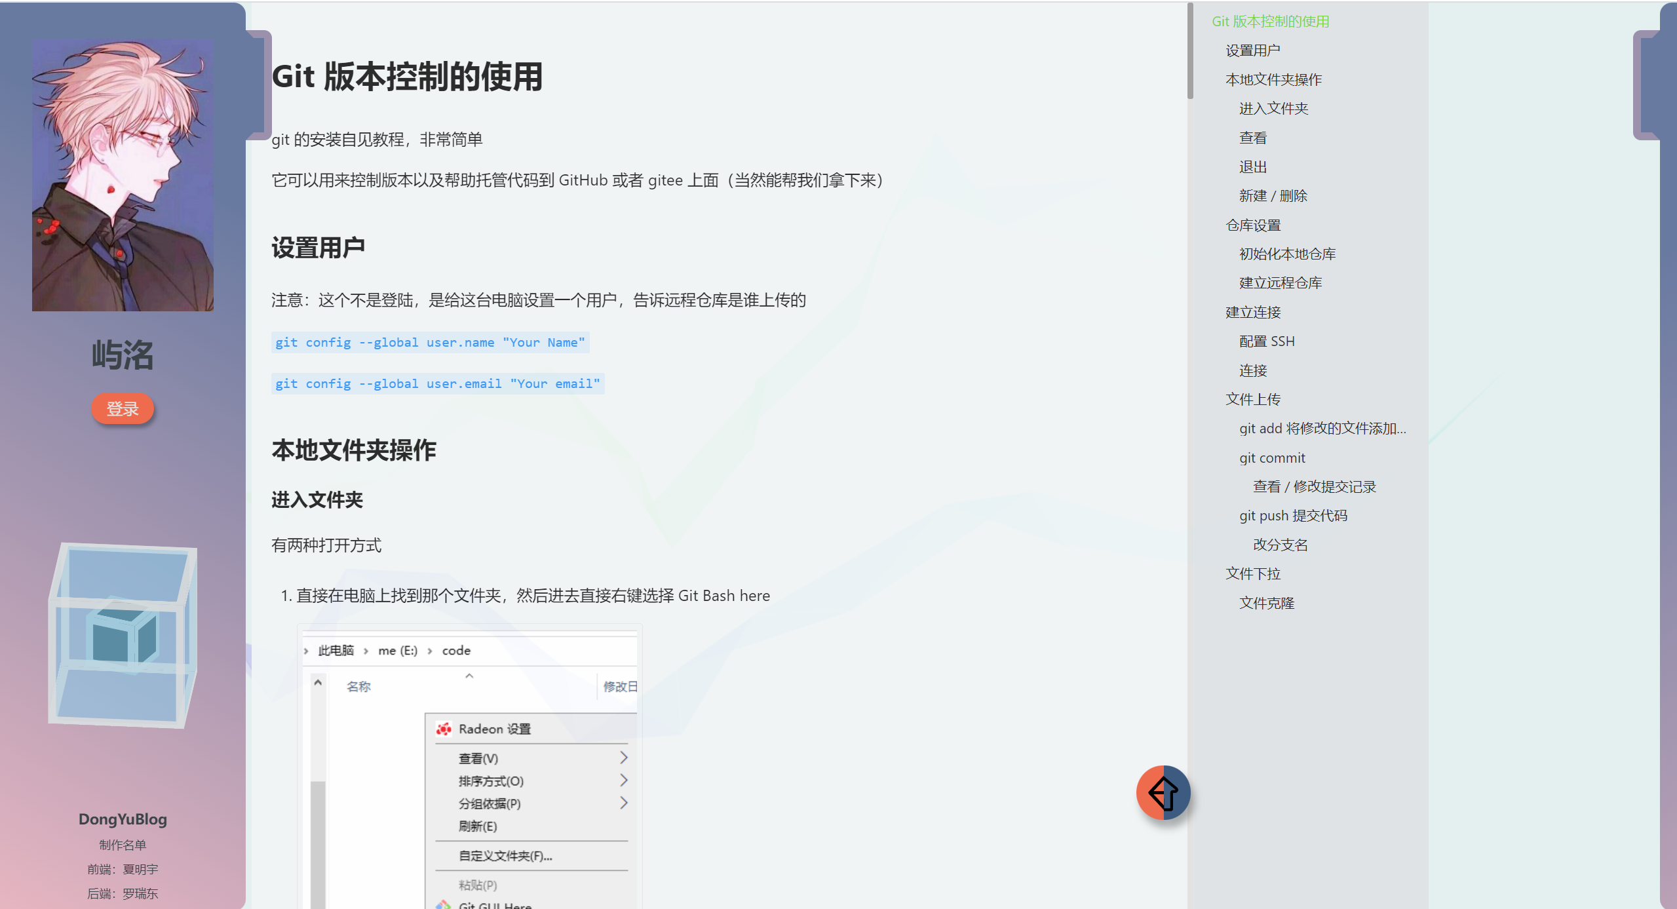
Task: Open 查看 / 修改提交记录 outline entry
Action: [x=1314, y=486]
